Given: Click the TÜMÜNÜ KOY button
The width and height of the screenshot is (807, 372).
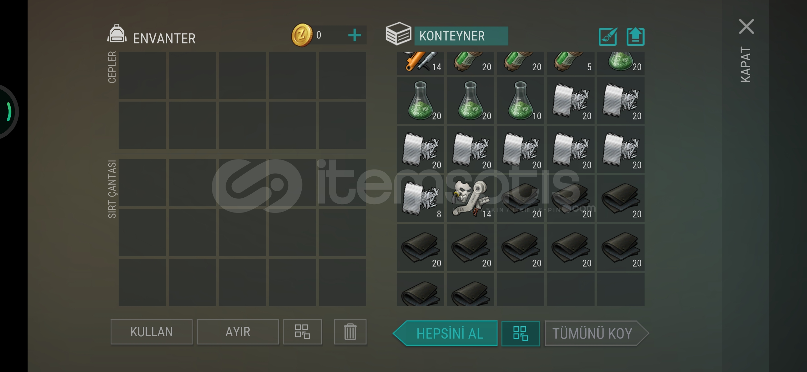Looking at the screenshot, I should click(597, 333).
